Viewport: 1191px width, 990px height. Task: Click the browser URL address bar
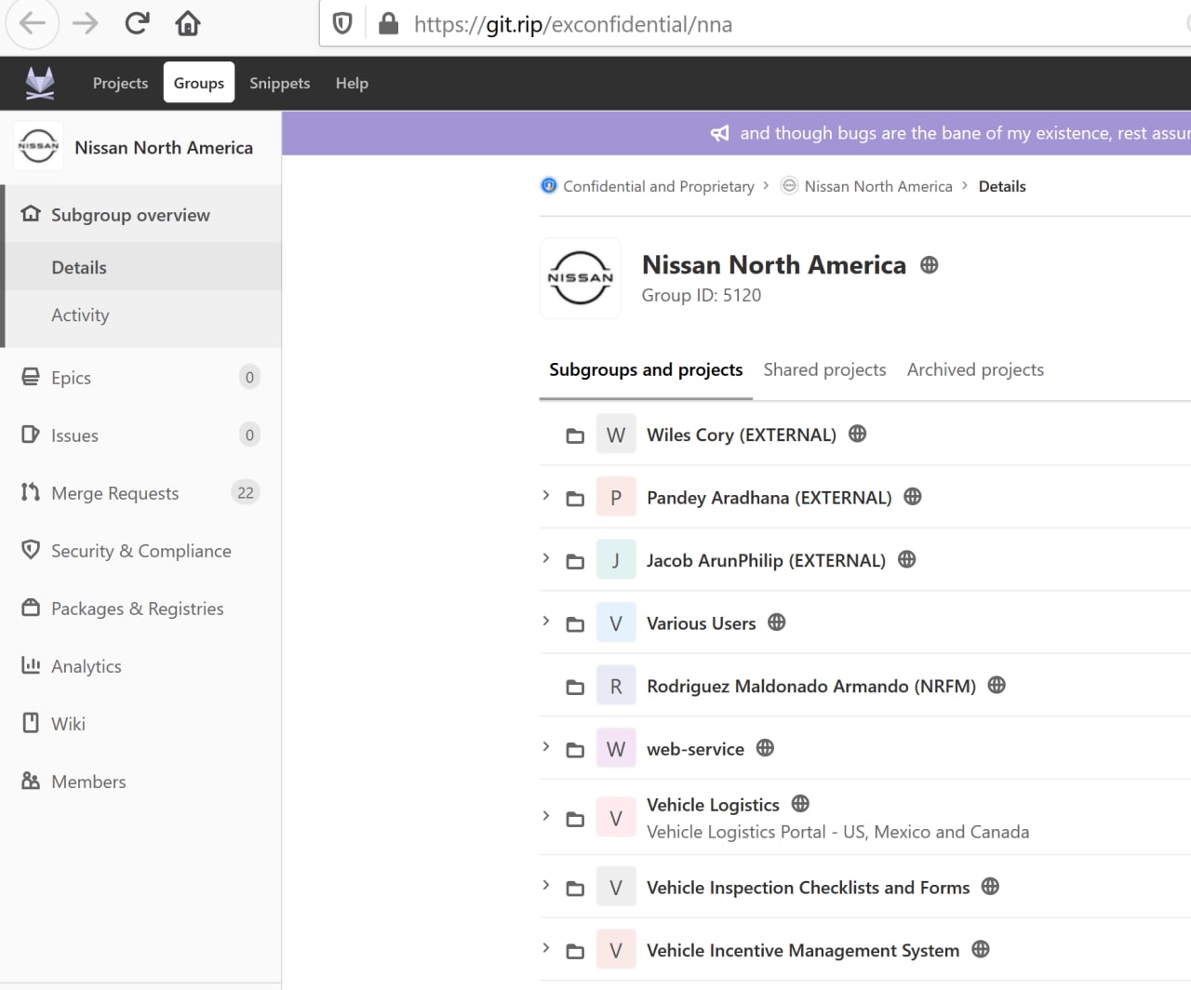756,24
